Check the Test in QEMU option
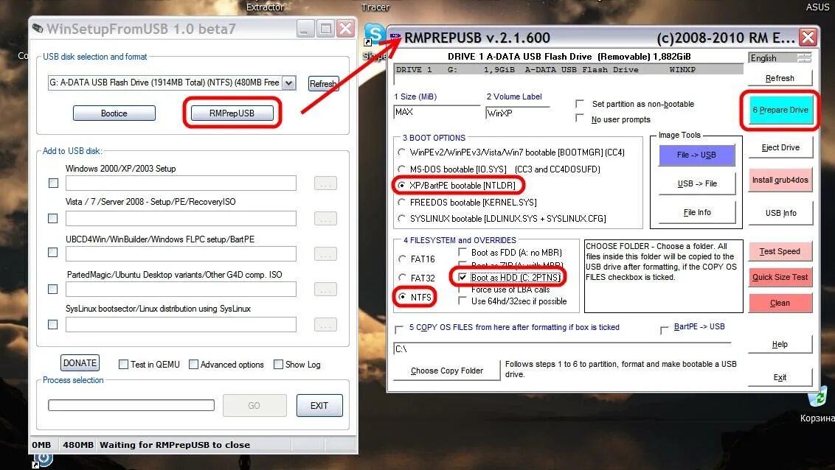Screen dimensions: 835x470 pyautogui.click(x=122, y=364)
